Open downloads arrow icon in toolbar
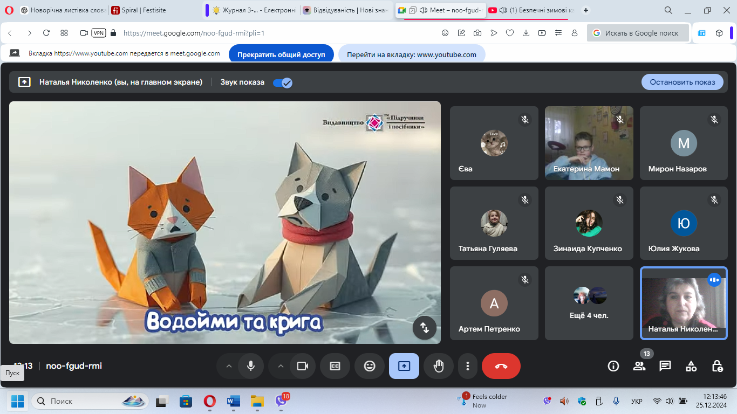Image resolution: width=737 pixels, height=414 pixels. [526, 33]
